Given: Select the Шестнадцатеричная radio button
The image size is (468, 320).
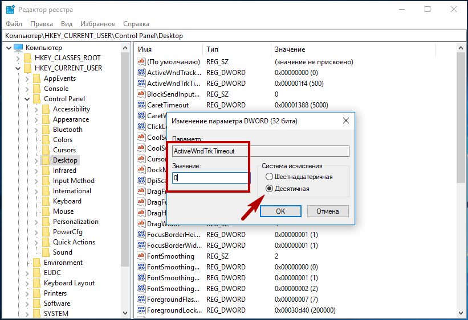Looking at the screenshot, I should (x=269, y=177).
